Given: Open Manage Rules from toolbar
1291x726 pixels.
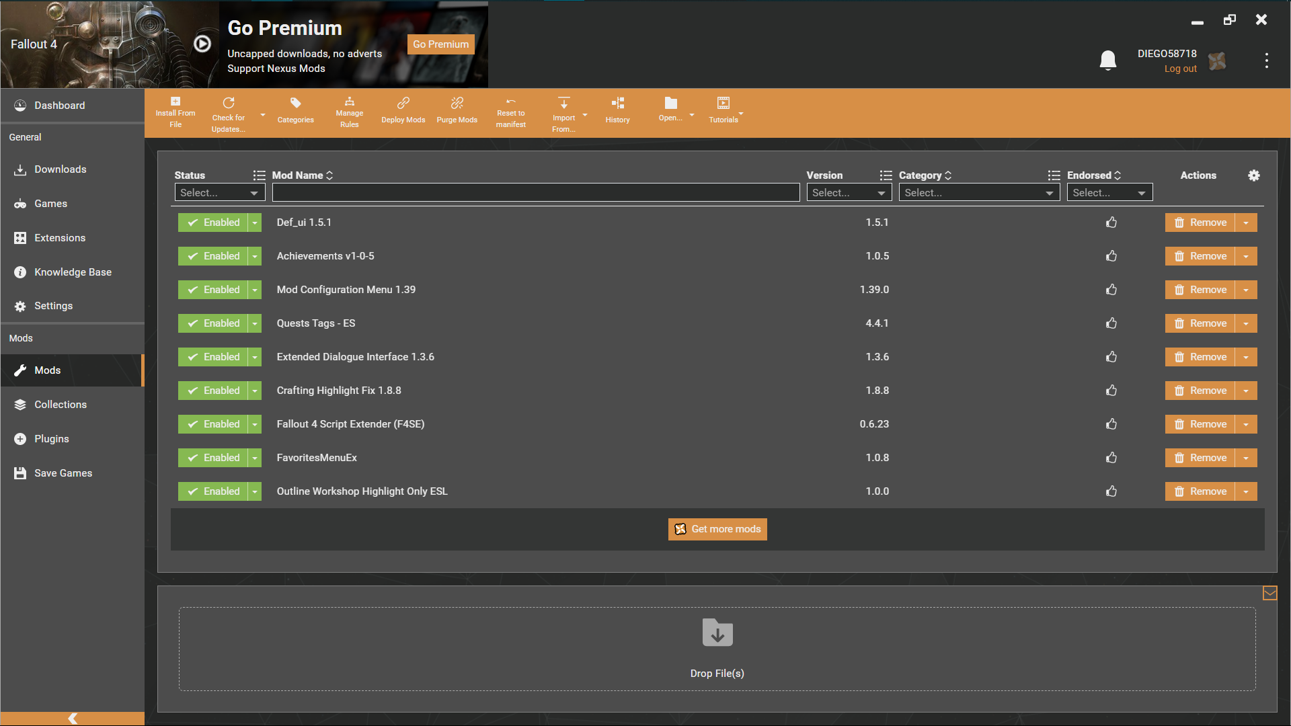Looking at the screenshot, I should coord(349,112).
